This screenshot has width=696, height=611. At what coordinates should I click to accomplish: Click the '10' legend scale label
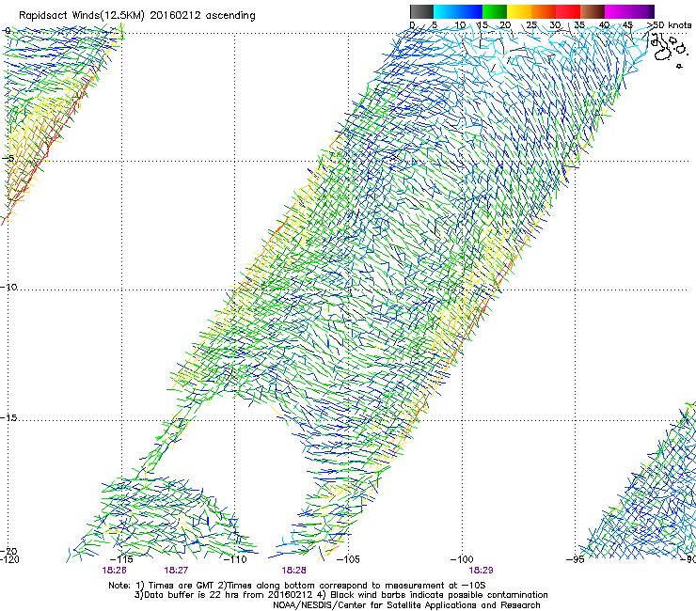coord(460,24)
